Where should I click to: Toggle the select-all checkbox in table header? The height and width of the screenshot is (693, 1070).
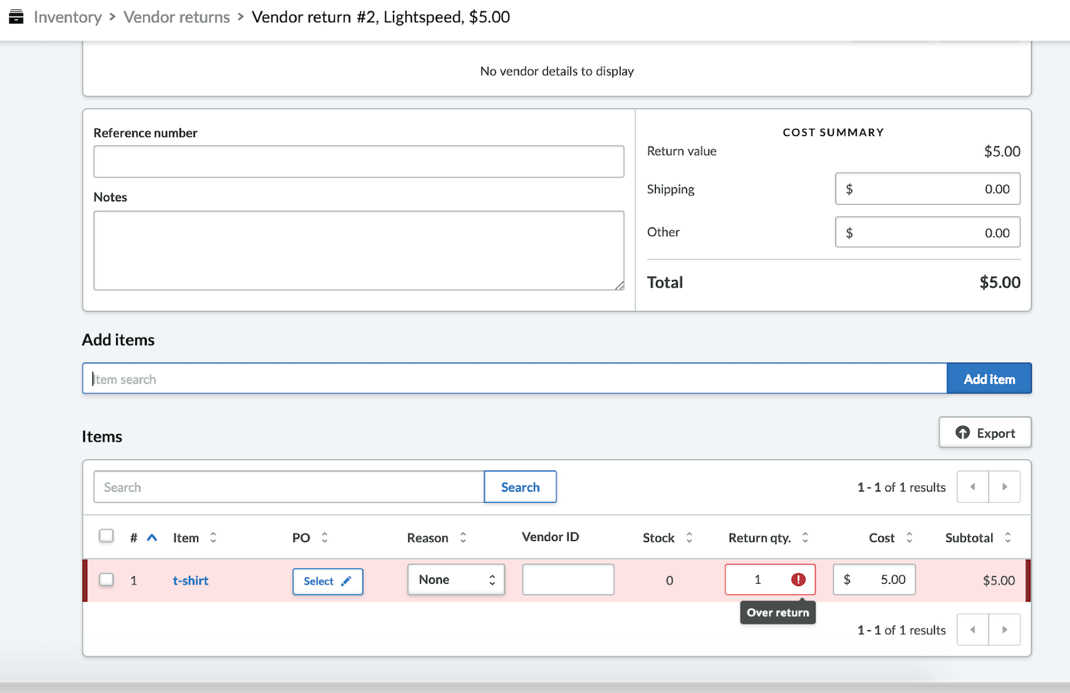click(x=106, y=536)
